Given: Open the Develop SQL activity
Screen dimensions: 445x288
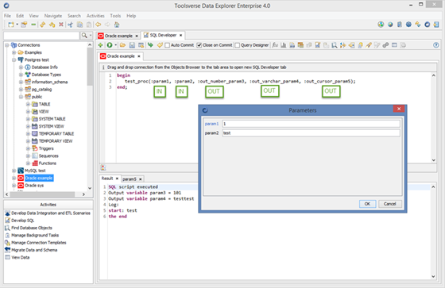Looking at the screenshot, I should pos(23,221).
